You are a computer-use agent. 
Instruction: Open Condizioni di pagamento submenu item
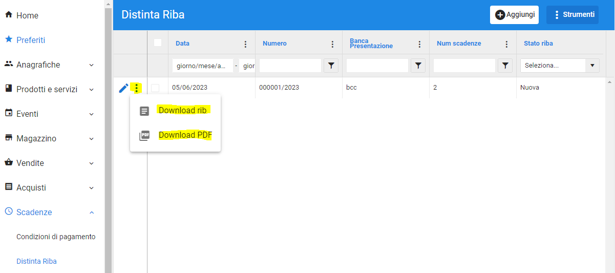(56, 237)
